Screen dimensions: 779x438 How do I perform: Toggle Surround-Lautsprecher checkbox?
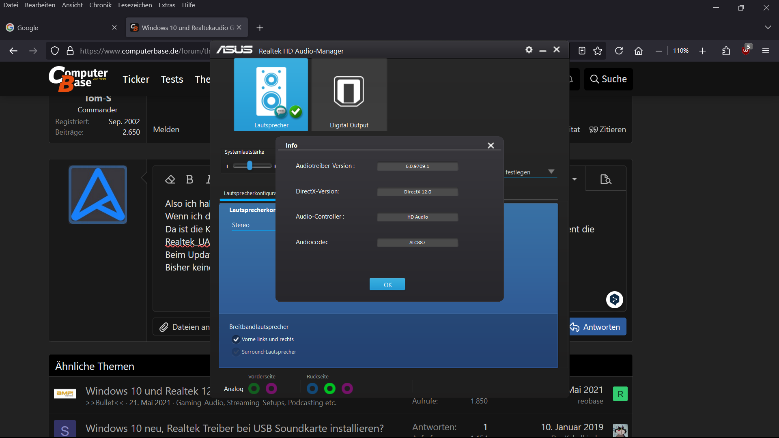[x=236, y=352]
